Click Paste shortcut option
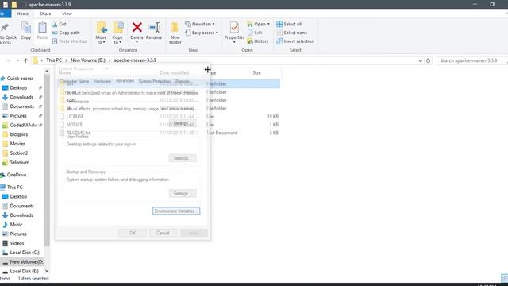This screenshot has height=286, width=508. point(70,41)
